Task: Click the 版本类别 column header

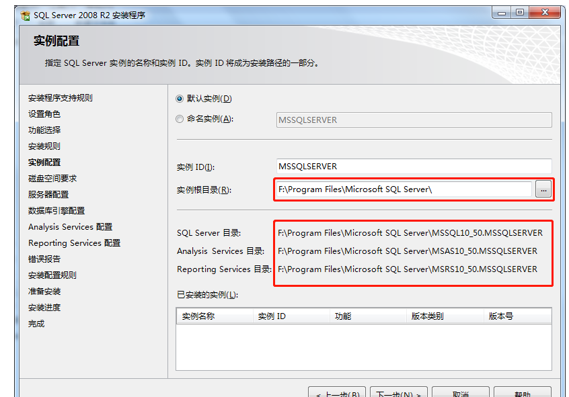Action: [x=445, y=316]
